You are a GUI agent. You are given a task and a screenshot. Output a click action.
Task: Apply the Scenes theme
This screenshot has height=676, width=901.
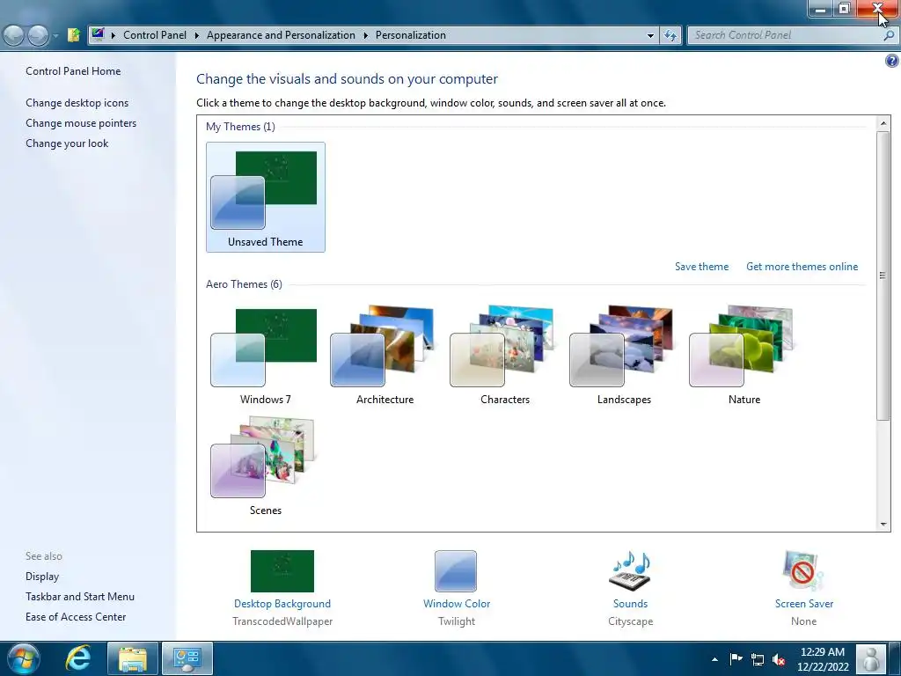265,466
